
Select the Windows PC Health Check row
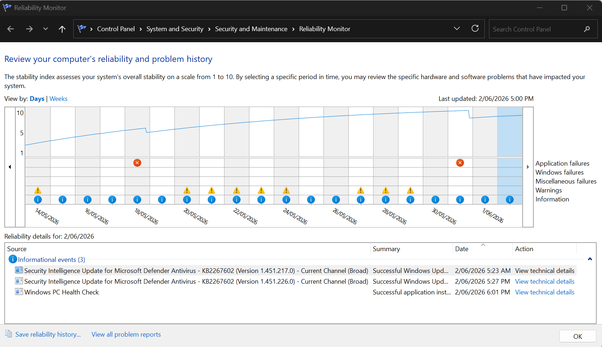click(295, 292)
